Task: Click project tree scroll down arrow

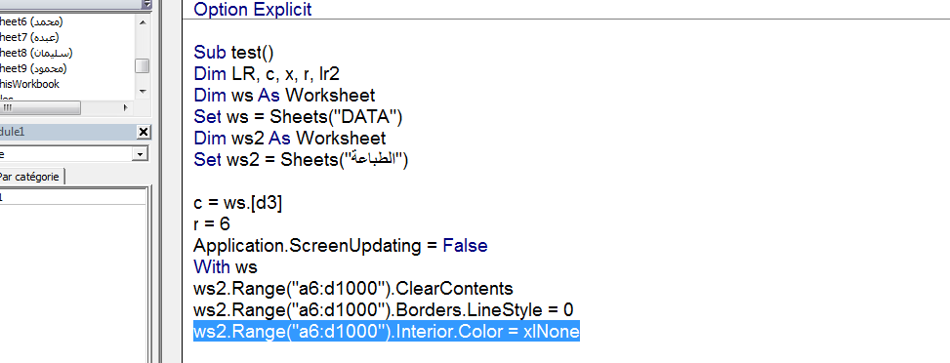Action: [x=143, y=92]
